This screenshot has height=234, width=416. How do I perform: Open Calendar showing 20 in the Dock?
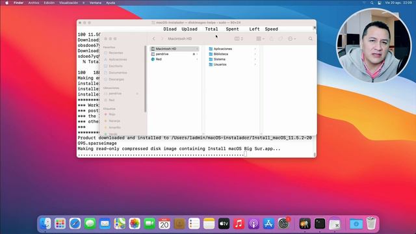click(164, 224)
